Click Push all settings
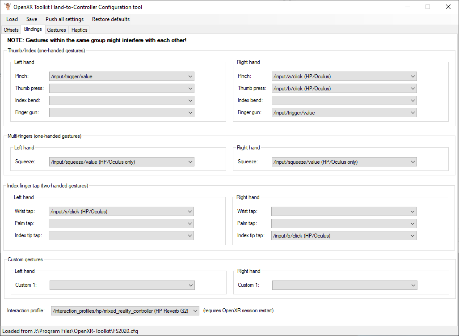The height and width of the screenshot is (336, 459). (64, 19)
